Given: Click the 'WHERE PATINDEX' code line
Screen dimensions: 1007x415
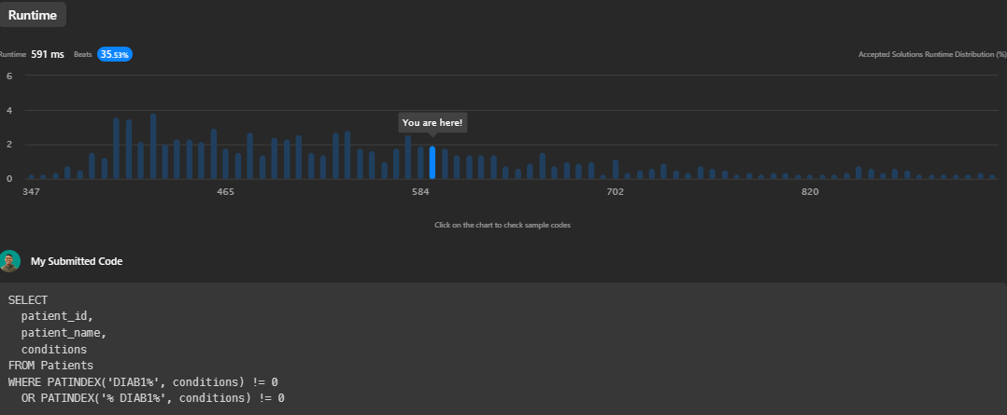Looking at the screenshot, I should point(143,382).
